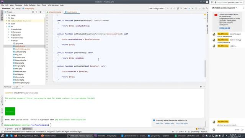Expand the config folder

[7, 15]
